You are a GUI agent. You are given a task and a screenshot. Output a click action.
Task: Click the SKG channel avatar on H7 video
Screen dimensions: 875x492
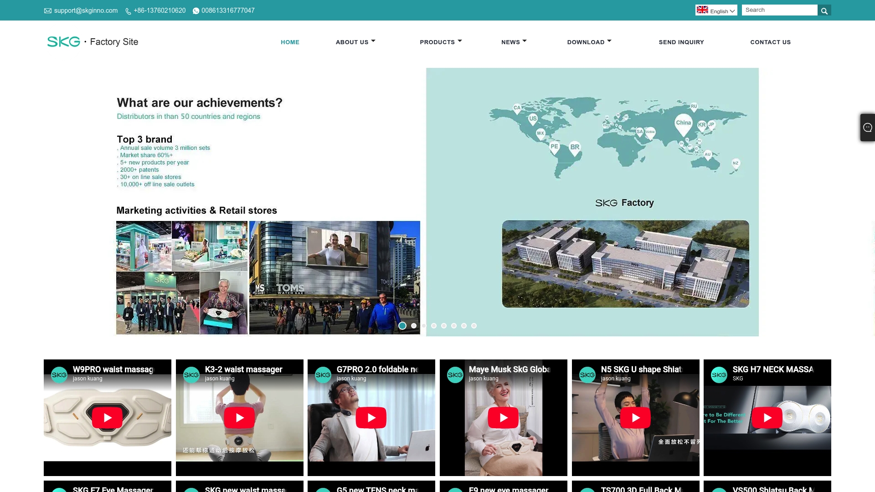[x=719, y=375]
